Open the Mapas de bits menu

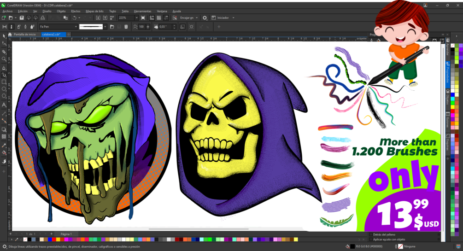94,11
